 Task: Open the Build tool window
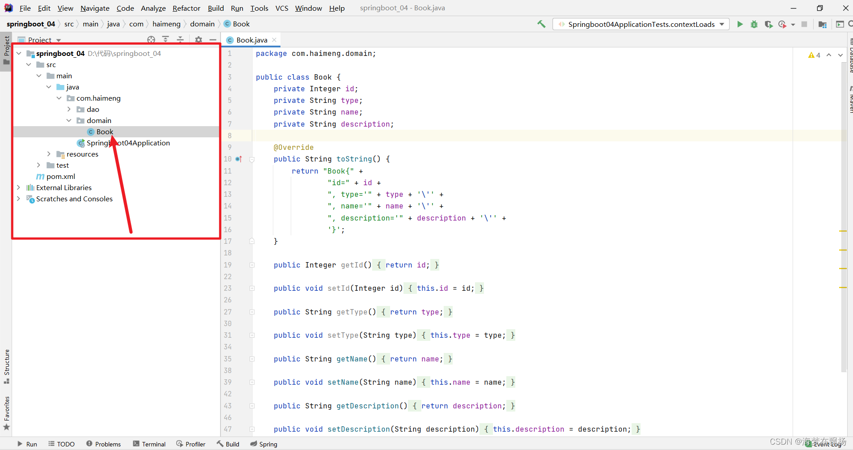pos(228,444)
